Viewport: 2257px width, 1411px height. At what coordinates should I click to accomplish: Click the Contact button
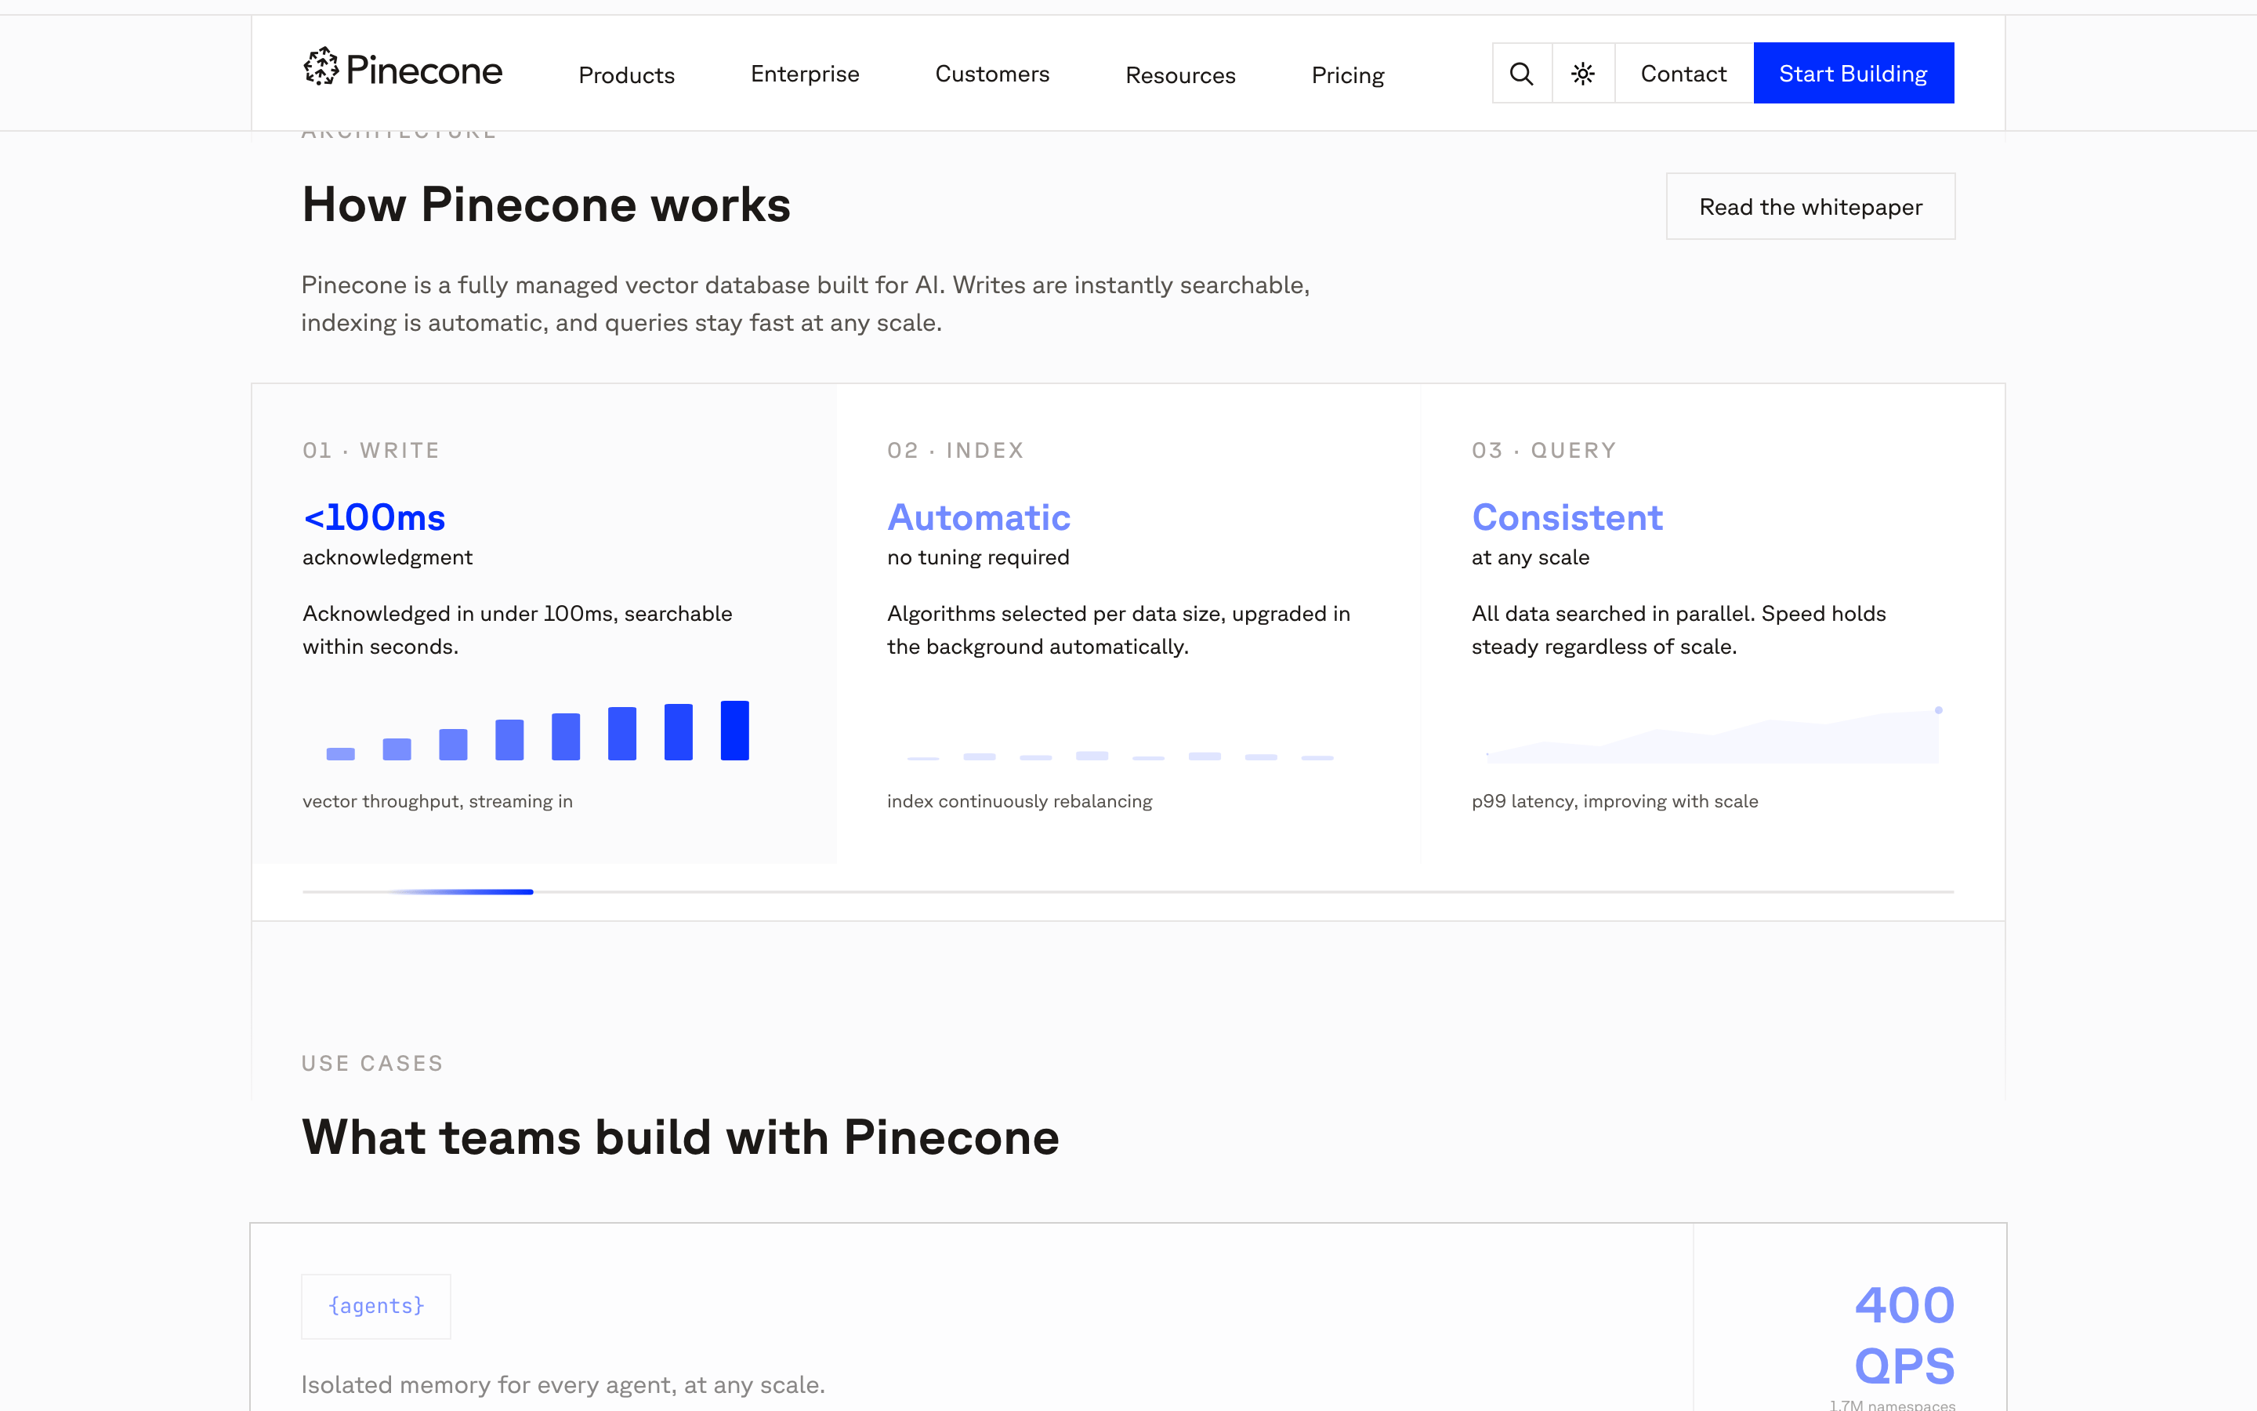point(1683,73)
